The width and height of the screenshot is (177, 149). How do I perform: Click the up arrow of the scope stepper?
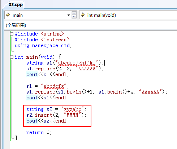pyautogui.click(x=74, y=13)
